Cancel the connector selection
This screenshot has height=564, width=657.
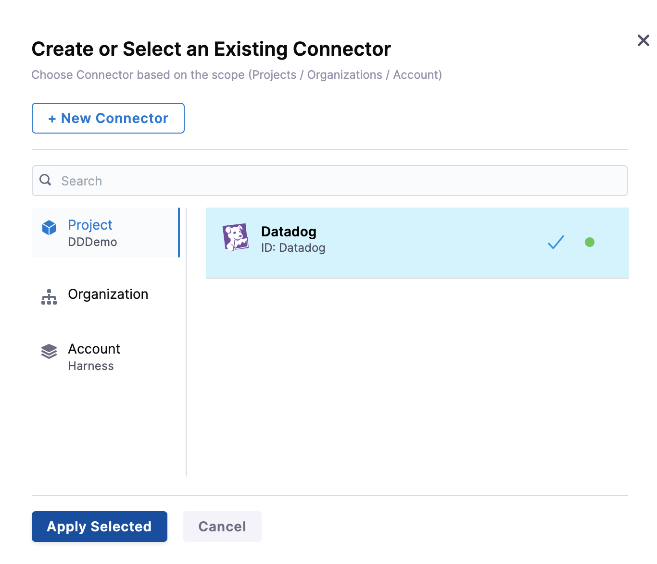222,527
